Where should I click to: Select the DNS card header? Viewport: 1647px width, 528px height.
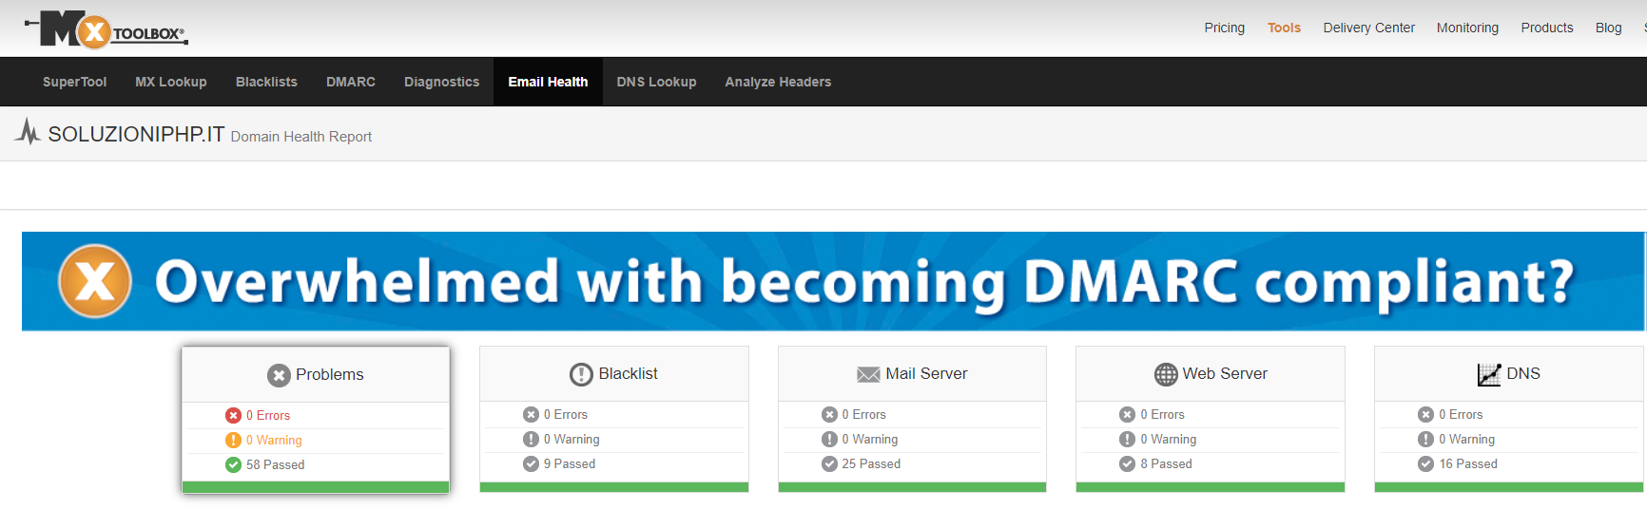[1509, 374]
